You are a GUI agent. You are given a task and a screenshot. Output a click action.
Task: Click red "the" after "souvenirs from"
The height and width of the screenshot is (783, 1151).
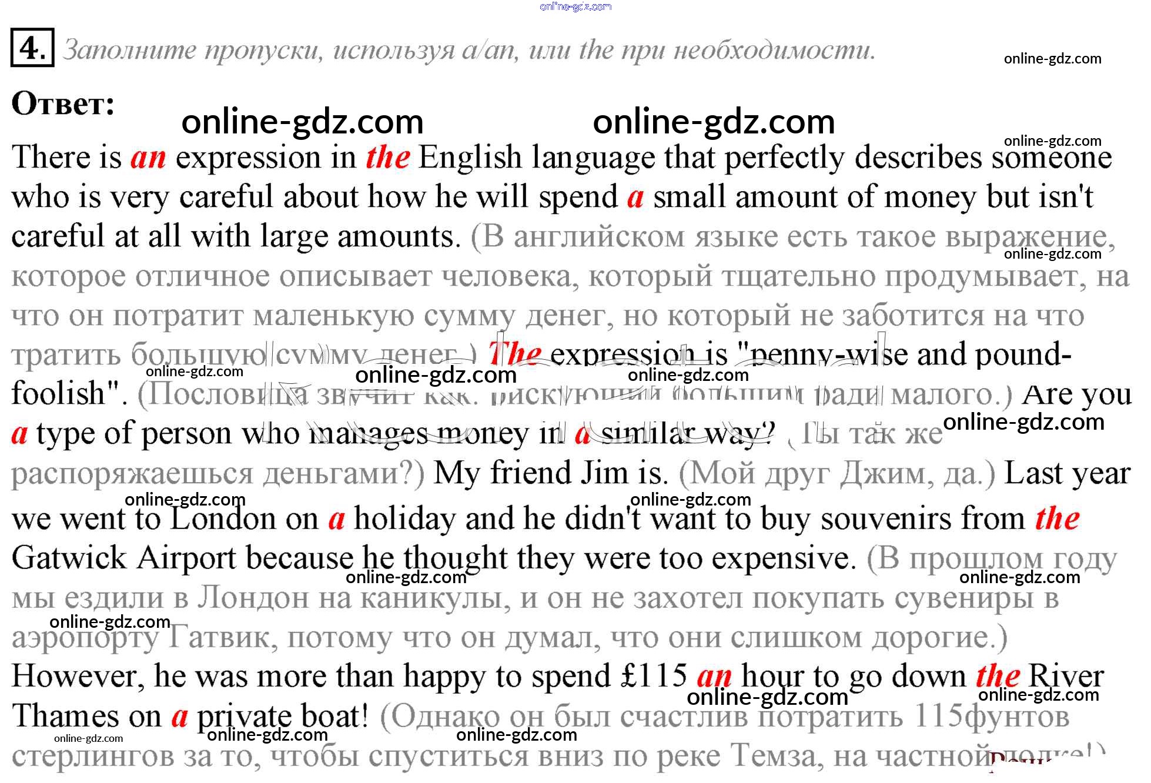tap(1057, 518)
